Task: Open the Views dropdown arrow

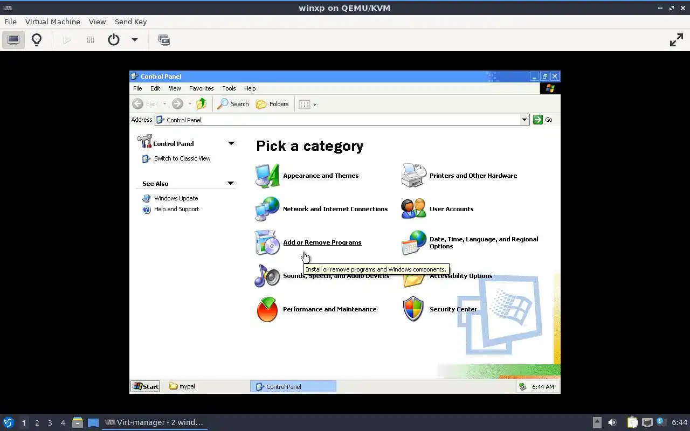Action: (315, 105)
